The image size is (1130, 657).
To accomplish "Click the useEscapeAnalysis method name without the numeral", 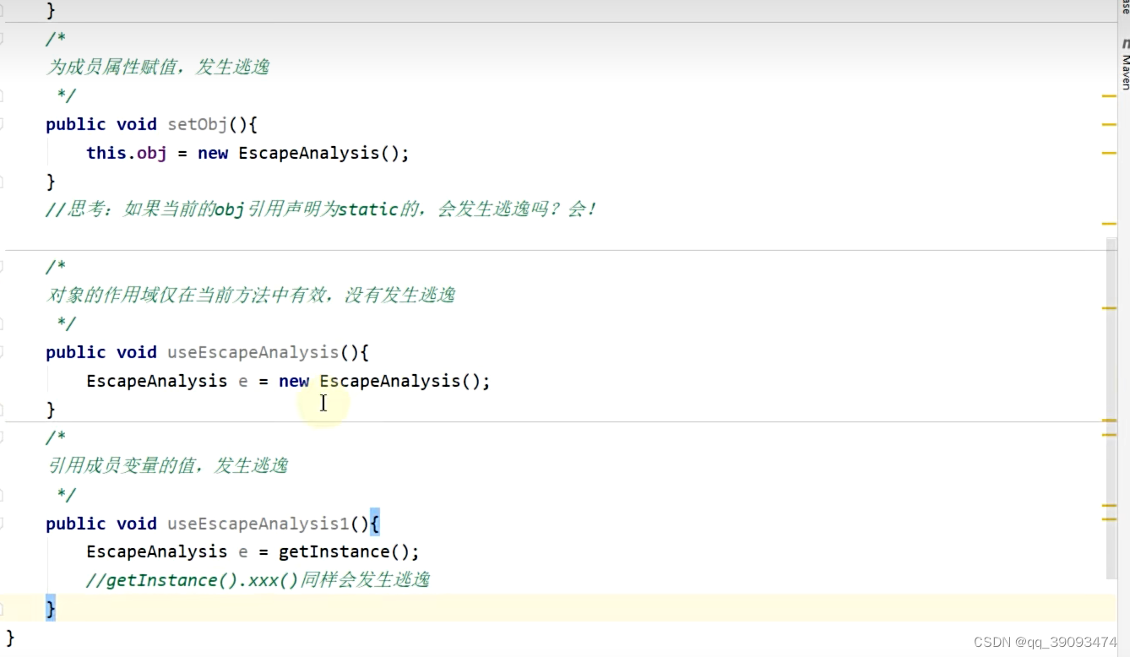I will (x=253, y=352).
